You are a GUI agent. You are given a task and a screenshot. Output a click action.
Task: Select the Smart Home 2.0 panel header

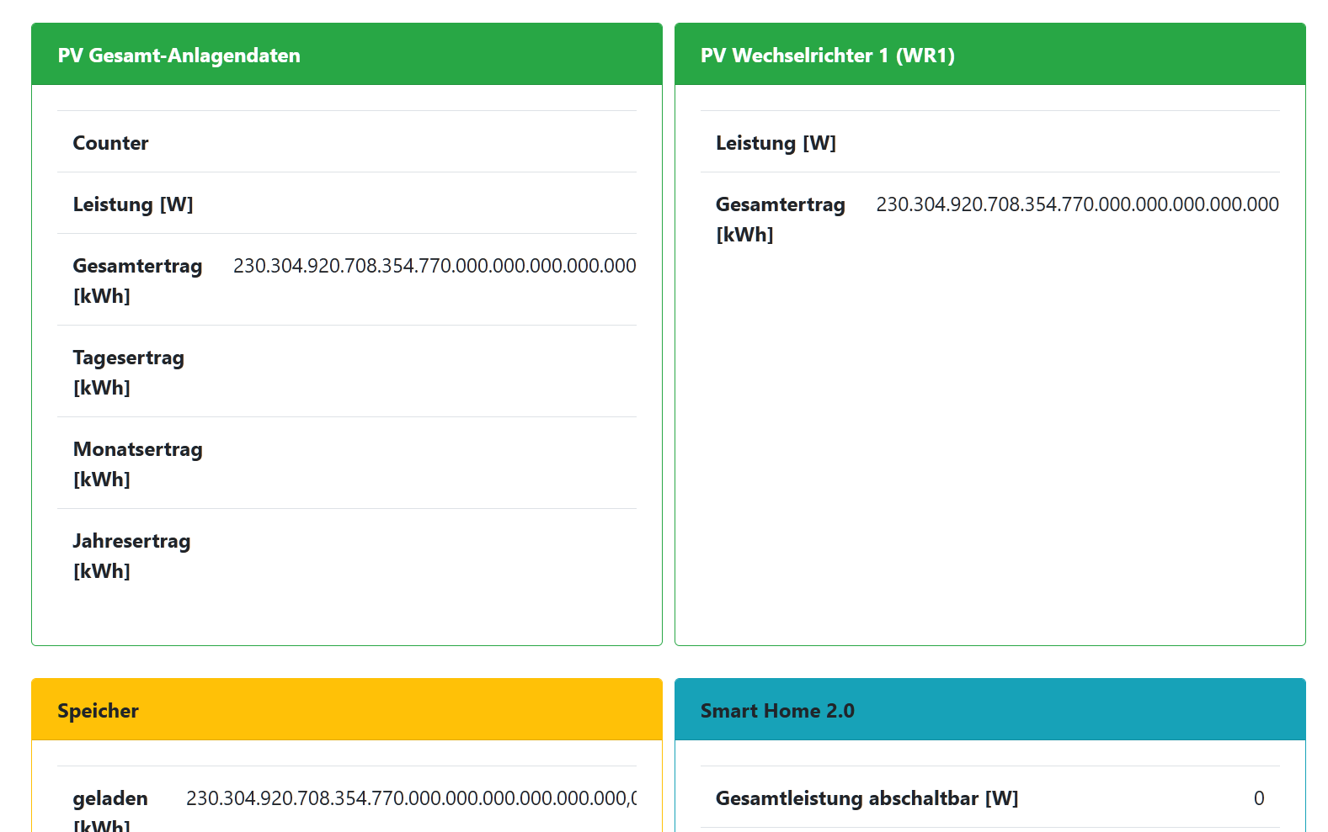tap(776, 711)
